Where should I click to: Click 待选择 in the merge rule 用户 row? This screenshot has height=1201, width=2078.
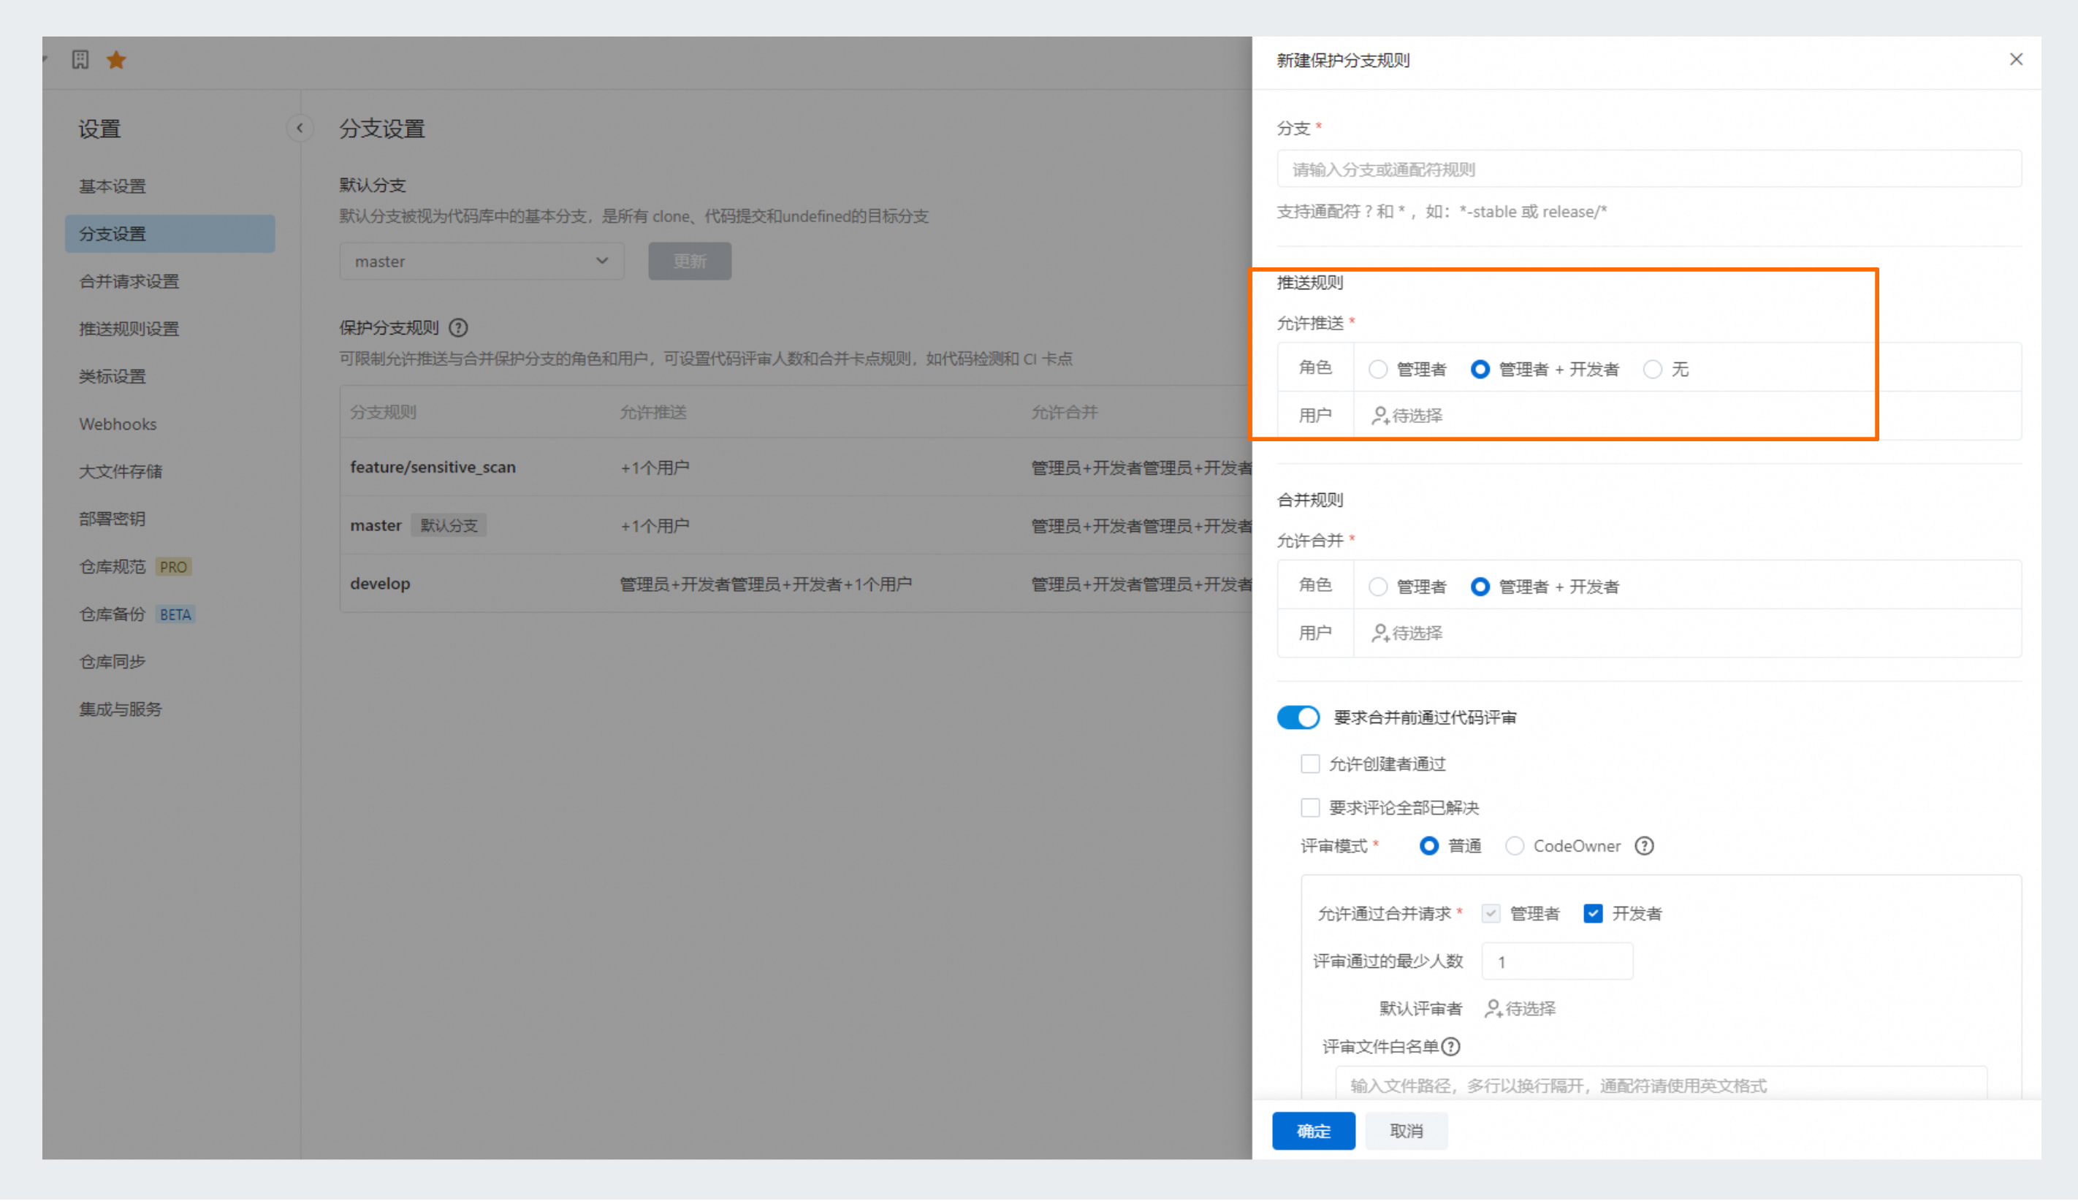point(1417,633)
